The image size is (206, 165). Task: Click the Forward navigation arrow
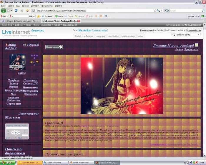8,11
